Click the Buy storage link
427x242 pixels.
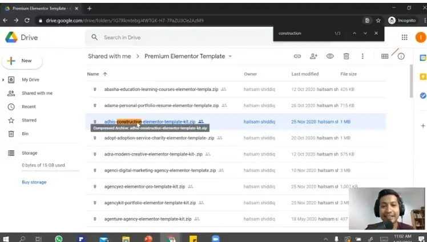pos(34,182)
